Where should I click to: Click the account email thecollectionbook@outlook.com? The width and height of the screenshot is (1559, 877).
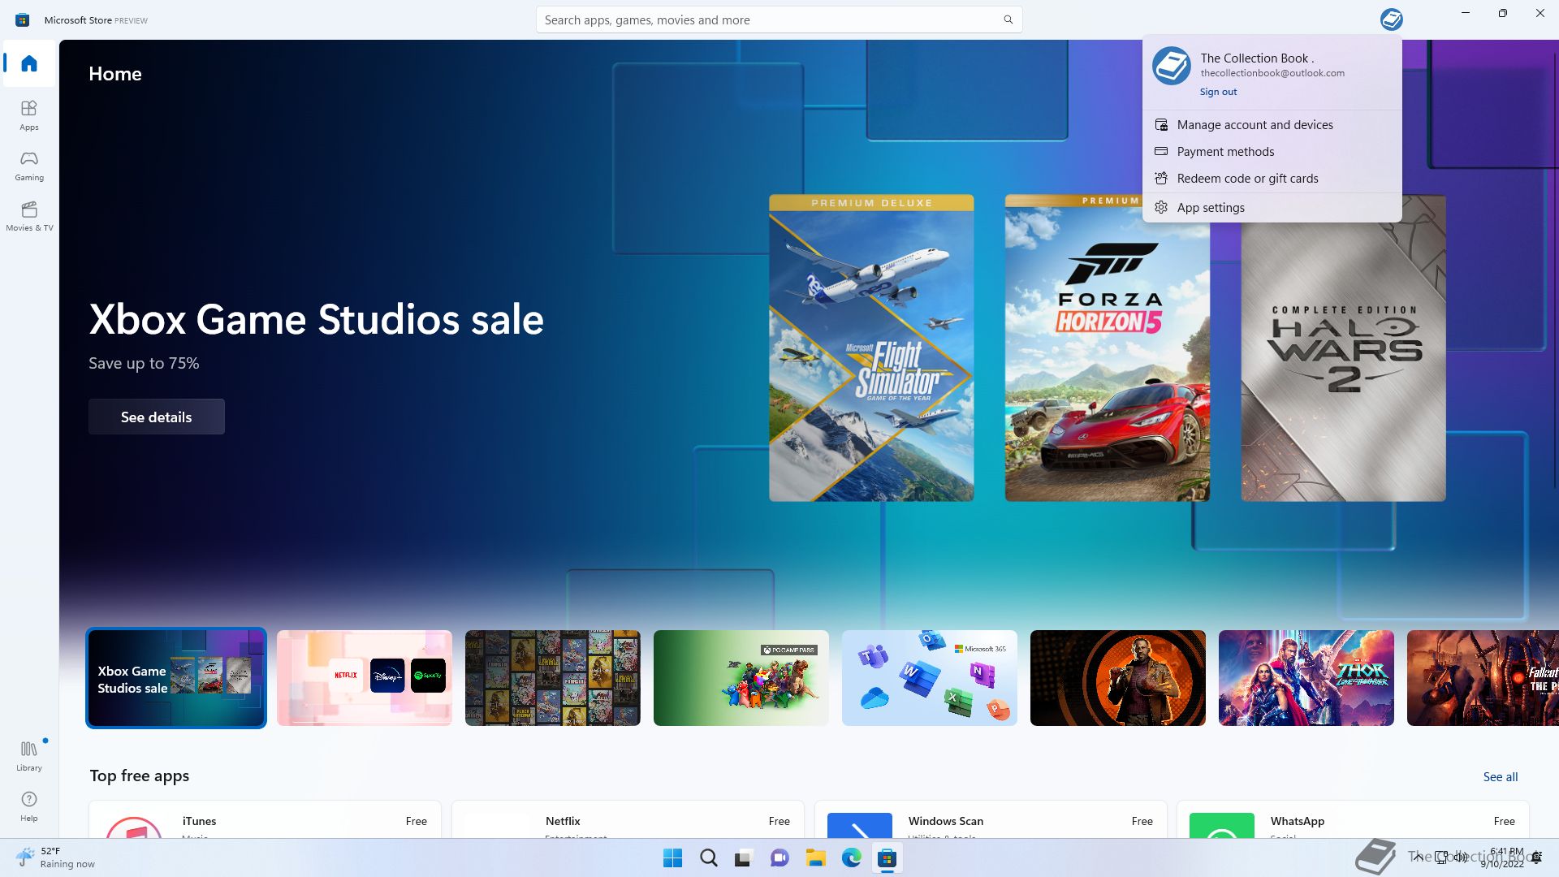click(1272, 73)
